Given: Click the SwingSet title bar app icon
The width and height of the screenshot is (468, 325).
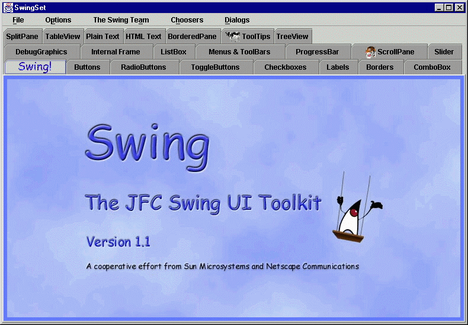Looking at the screenshot, I should (x=8, y=8).
